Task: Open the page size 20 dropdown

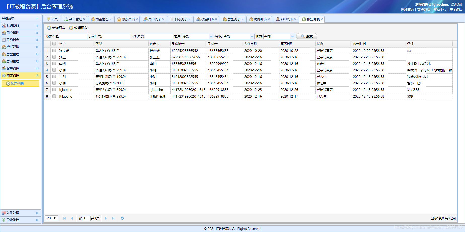Action: [x=52, y=218]
